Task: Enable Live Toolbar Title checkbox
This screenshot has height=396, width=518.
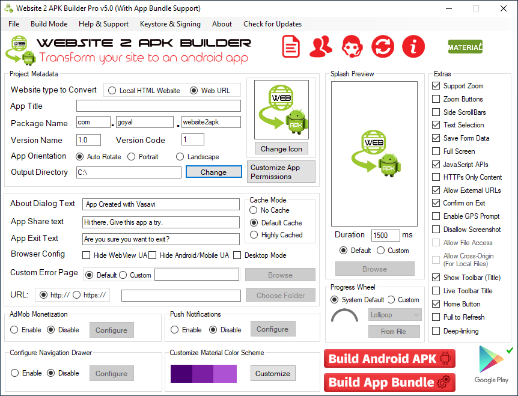Action: pos(436,291)
